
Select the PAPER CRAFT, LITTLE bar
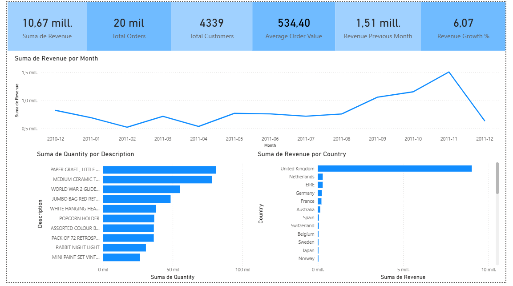(x=159, y=169)
